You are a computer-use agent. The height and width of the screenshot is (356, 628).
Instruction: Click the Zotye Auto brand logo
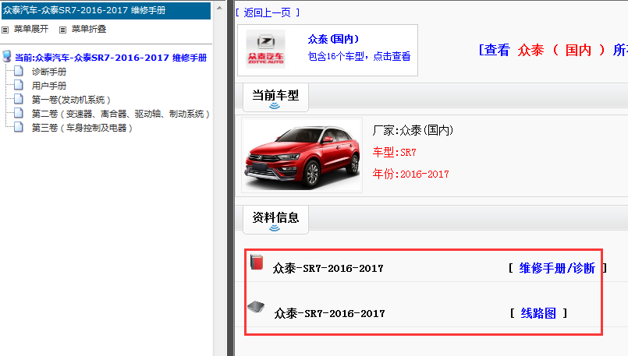point(265,49)
